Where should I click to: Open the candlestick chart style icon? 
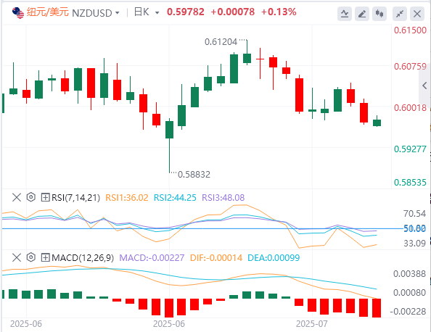[x=379, y=14]
